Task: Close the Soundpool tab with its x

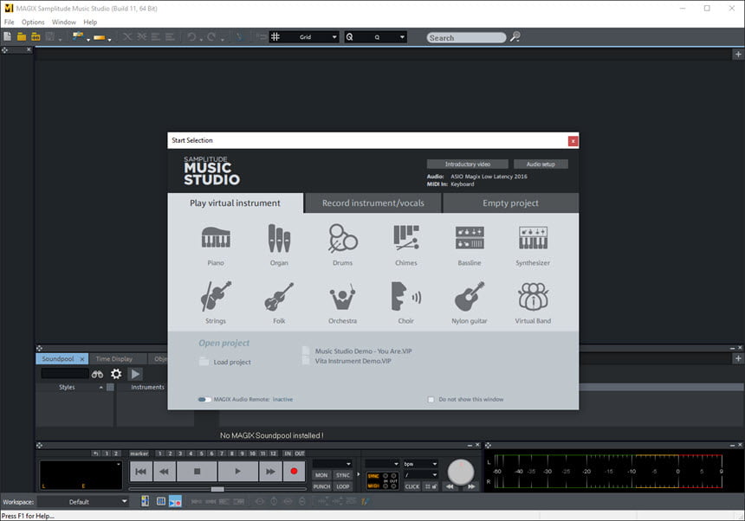Action: click(x=82, y=359)
